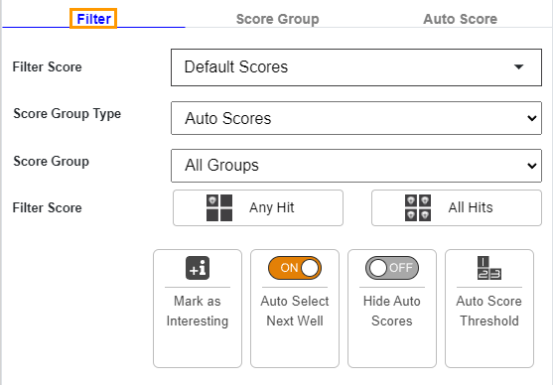
Task: Select the Filter tab
Action: 93,19
